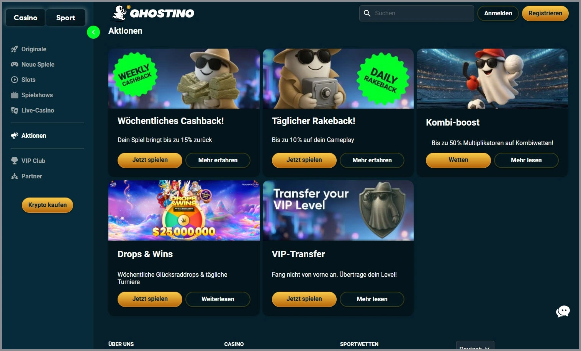Open Partner affiliate icon
This screenshot has width=581, height=351.
pos(15,176)
